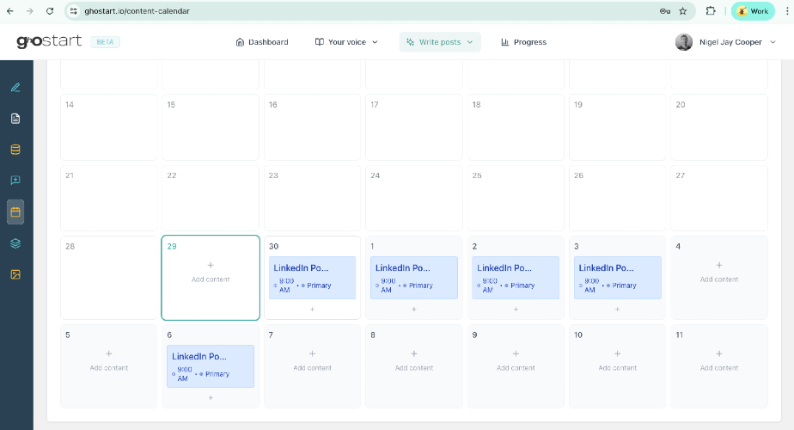This screenshot has height=430, width=794.
Task: Click the plus icon under the 30th post
Action: click(313, 310)
